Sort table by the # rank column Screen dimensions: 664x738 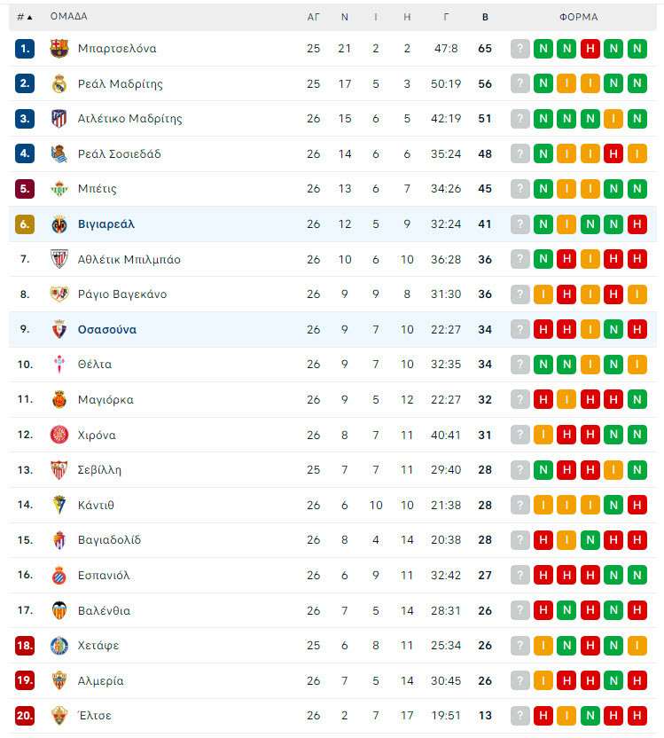coord(25,17)
